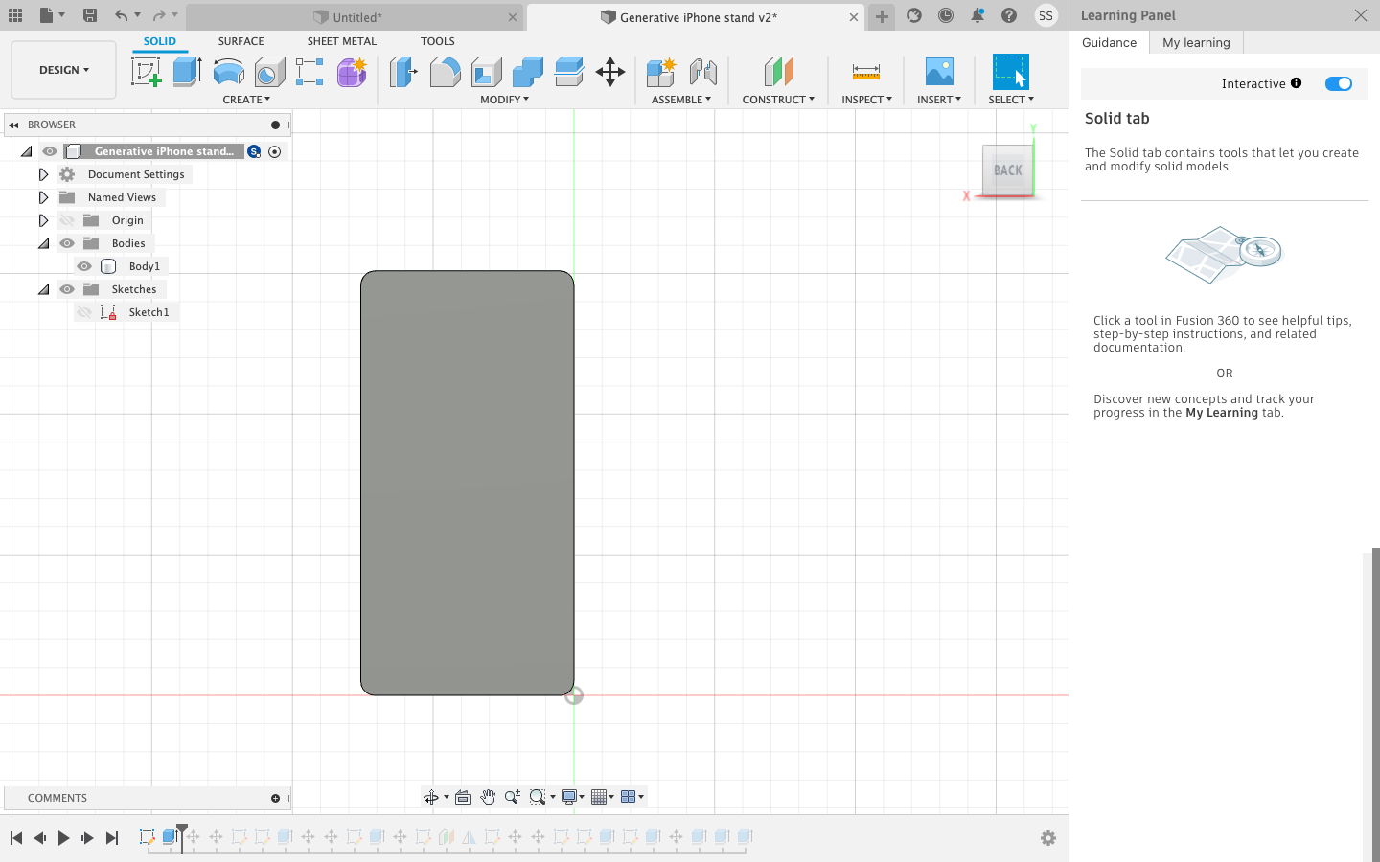Expand the Document Settings node
Image resolution: width=1380 pixels, height=862 pixels.
pyautogui.click(x=43, y=173)
